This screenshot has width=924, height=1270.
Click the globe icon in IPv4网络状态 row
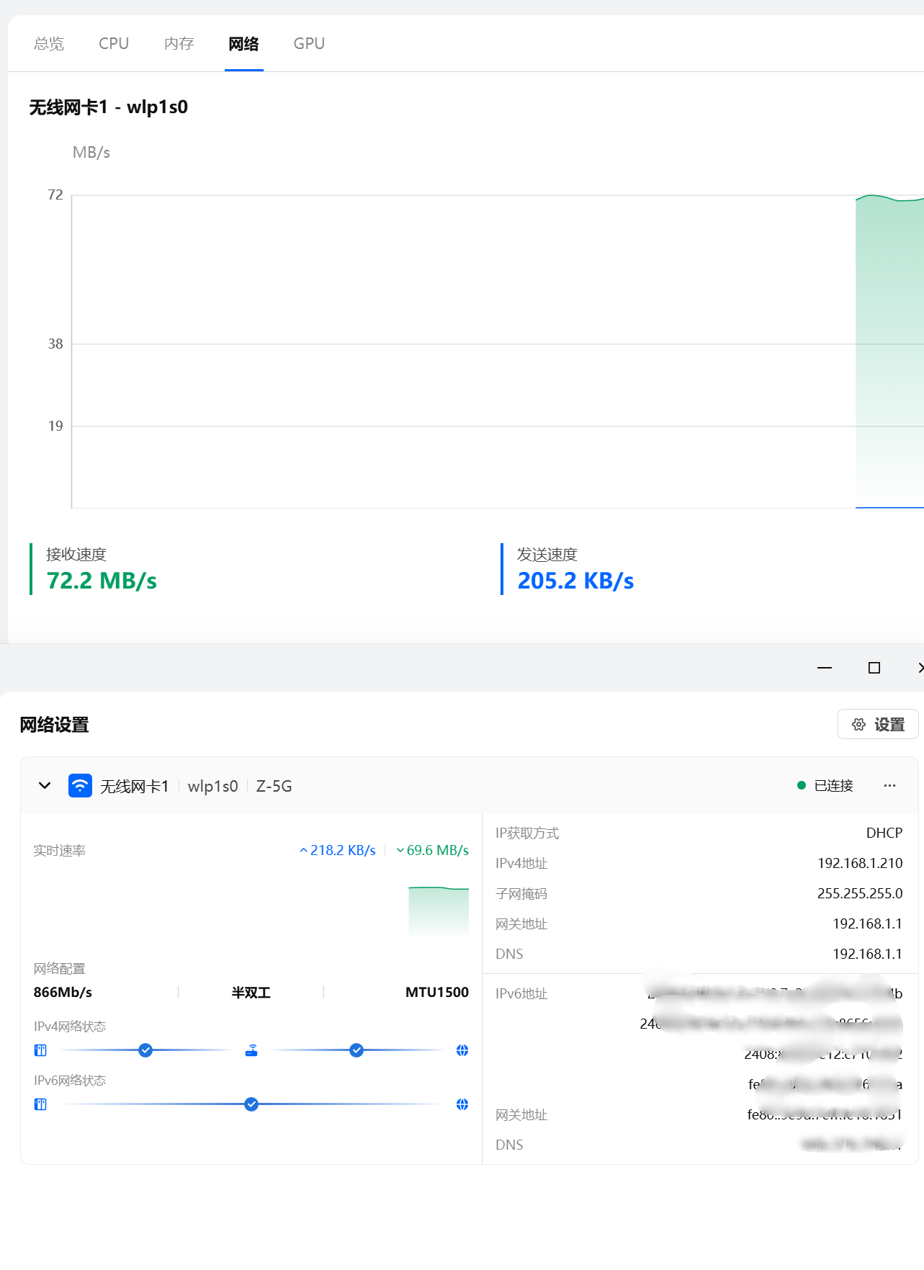pos(462,1050)
